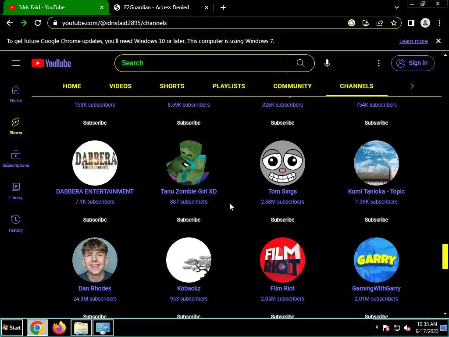Switch to the HOME channel tab
The image size is (449, 337).
72,86
